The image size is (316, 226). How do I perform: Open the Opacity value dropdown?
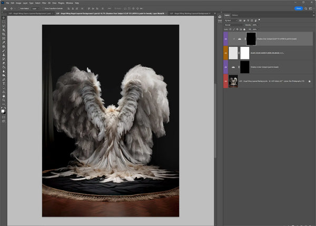(258, 25)
